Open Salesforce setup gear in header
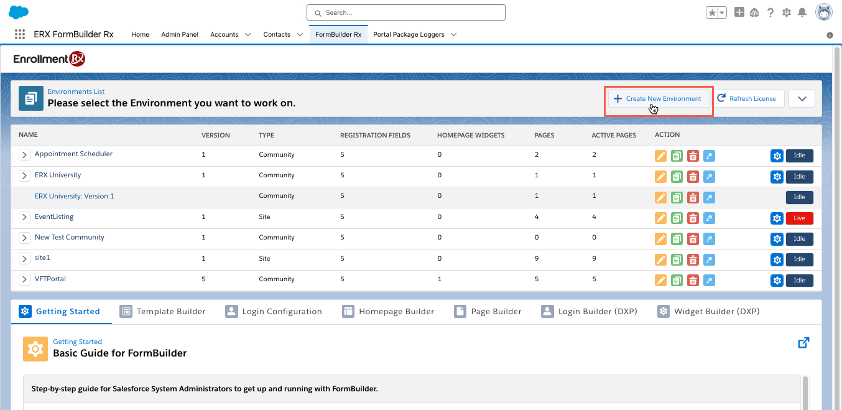This screenshot has width=842, height=410. tap(787, 12)
